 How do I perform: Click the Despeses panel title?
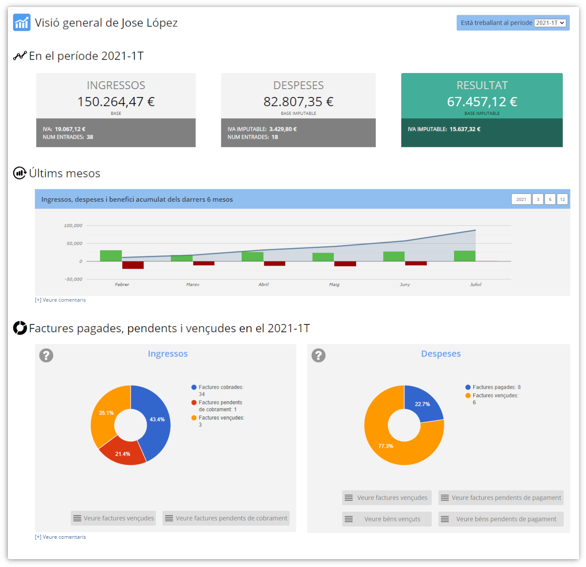(441, 354)
